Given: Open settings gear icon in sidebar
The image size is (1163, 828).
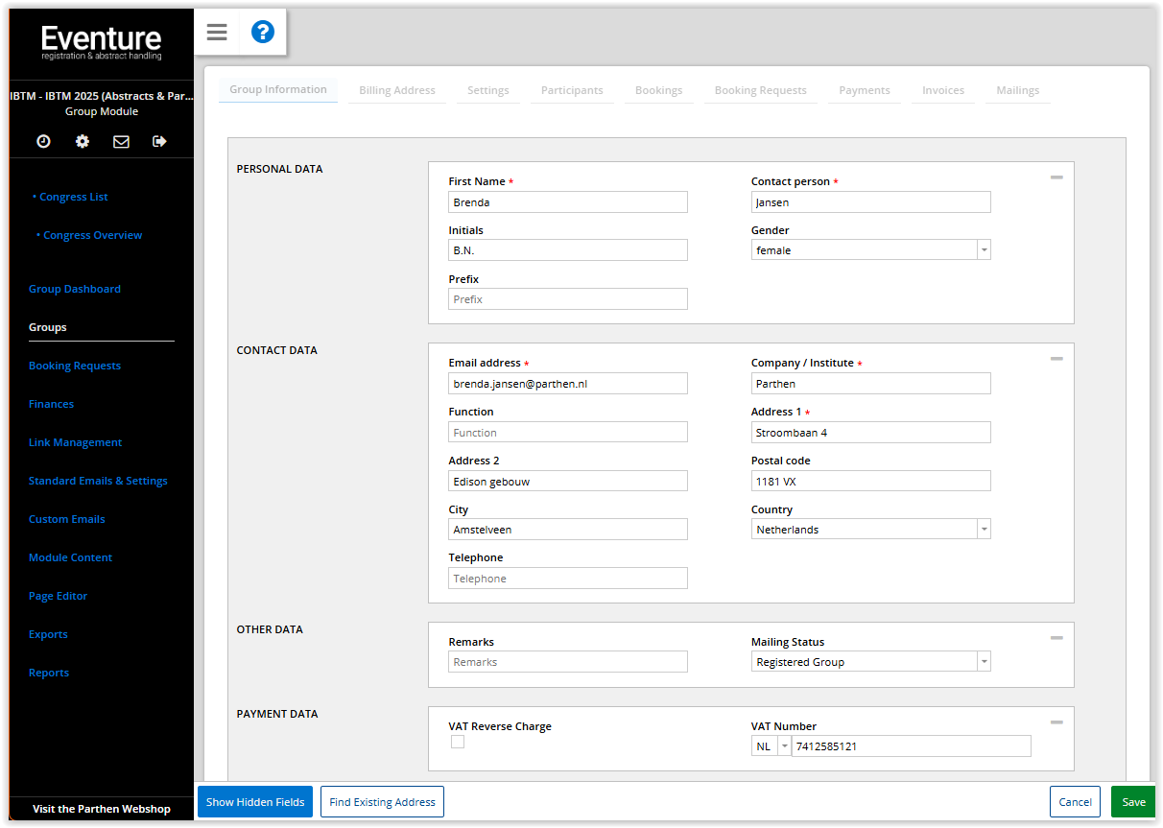Looking at the screenshot, I should coord(83,141).
